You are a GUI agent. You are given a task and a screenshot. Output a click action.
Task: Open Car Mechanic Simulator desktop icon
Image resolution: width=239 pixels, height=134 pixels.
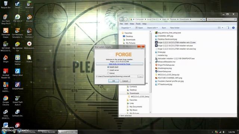click(18, 33)
